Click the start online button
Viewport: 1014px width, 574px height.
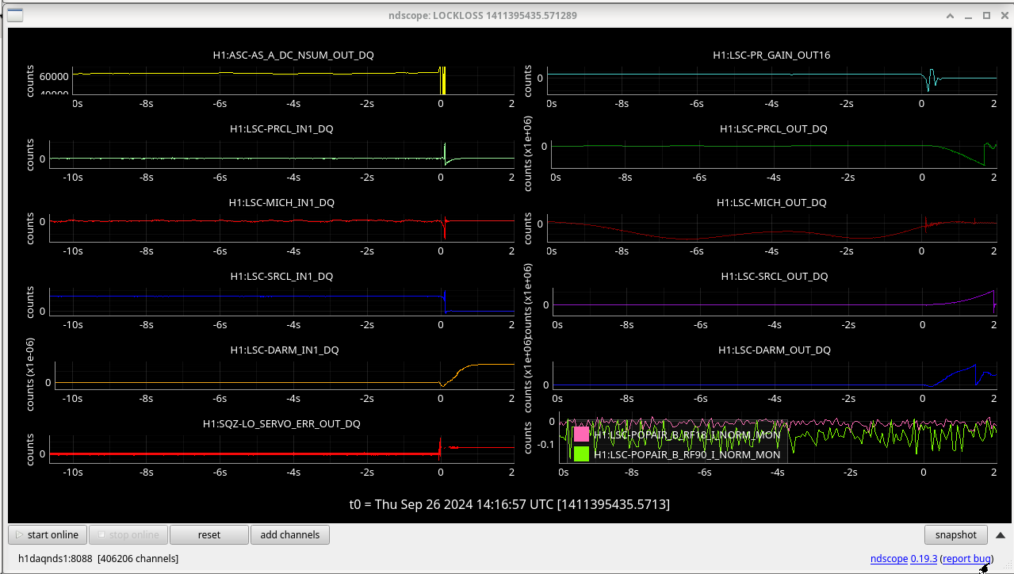tap(48, 534)
